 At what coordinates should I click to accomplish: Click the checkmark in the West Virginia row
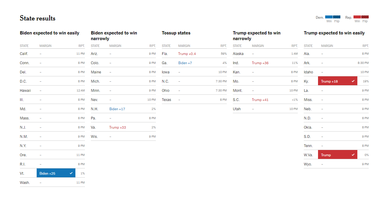353,155
